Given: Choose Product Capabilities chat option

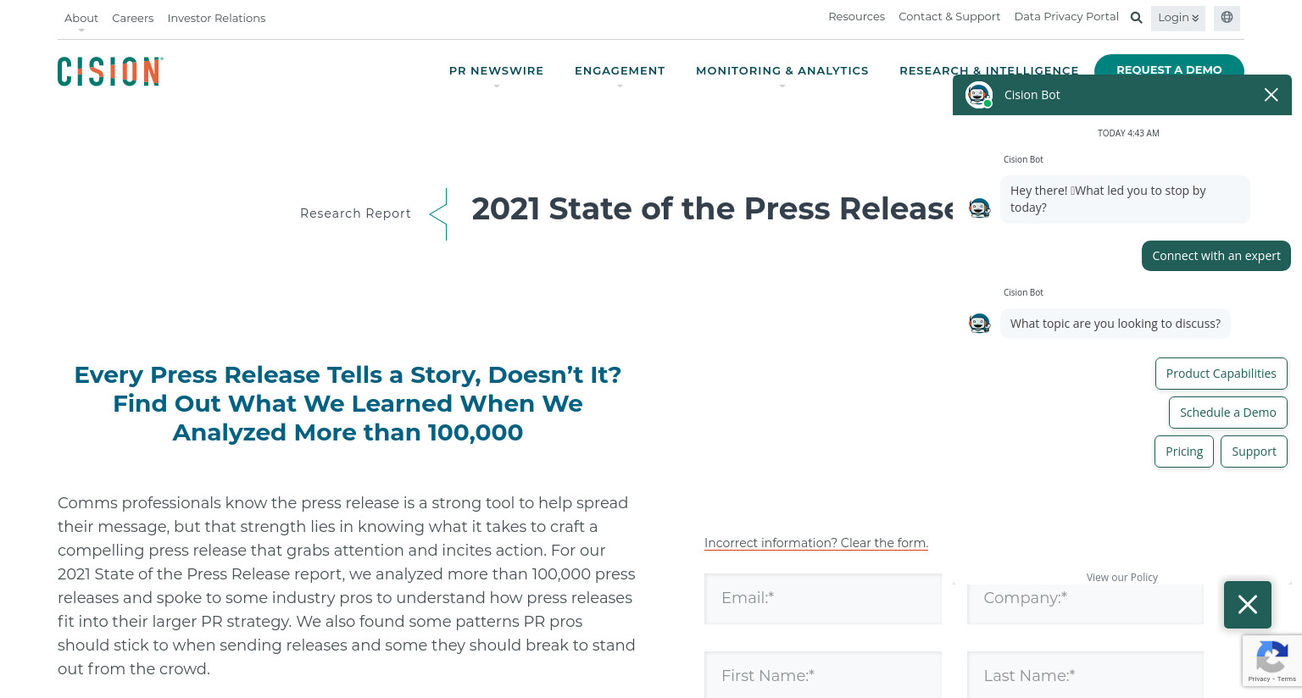Looking at the screenshot, I should coord(1221,374).
